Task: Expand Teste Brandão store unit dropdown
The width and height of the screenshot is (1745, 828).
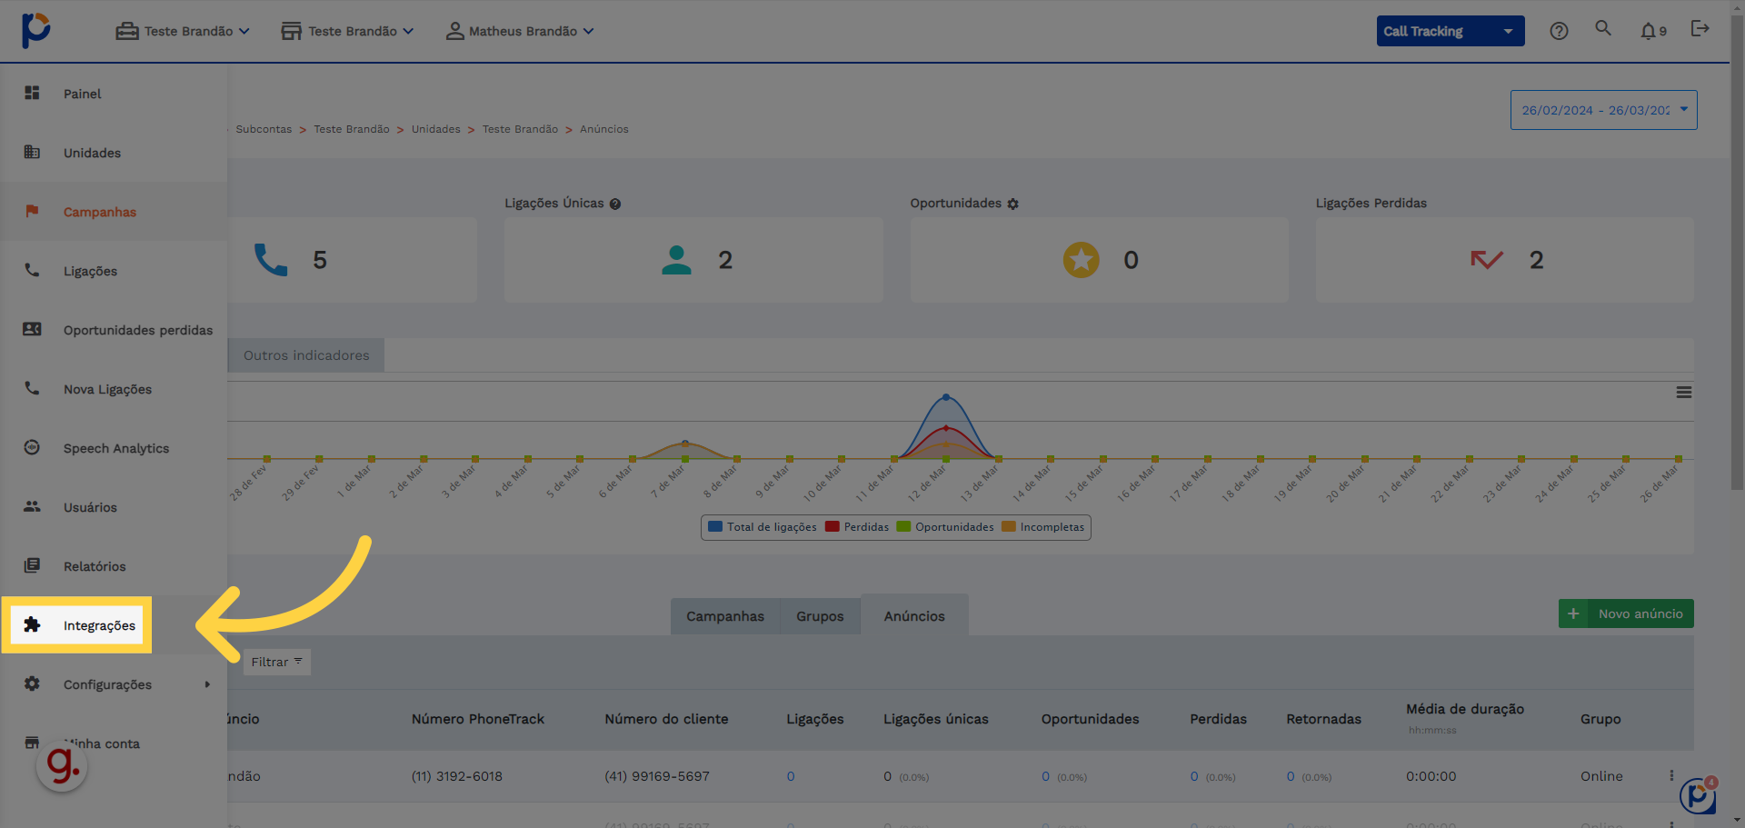Action: [x=347, y=31]
